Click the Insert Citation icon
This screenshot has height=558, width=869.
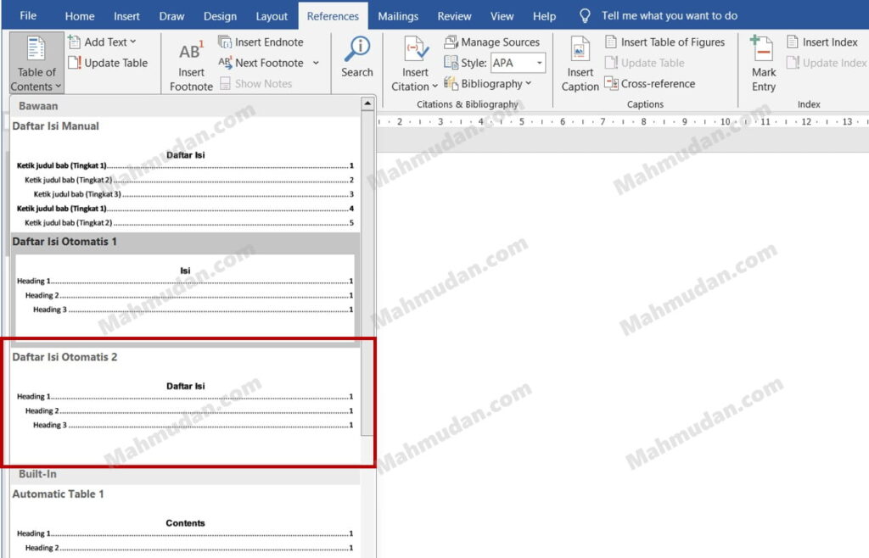[x=416, y=51]
